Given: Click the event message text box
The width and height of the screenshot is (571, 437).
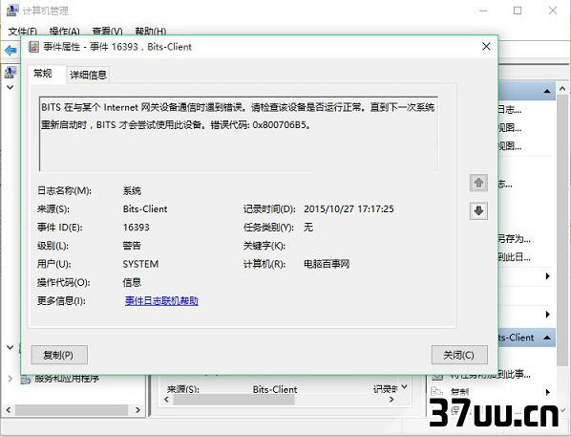Looking at the screenshot, I should click(239, 134).
